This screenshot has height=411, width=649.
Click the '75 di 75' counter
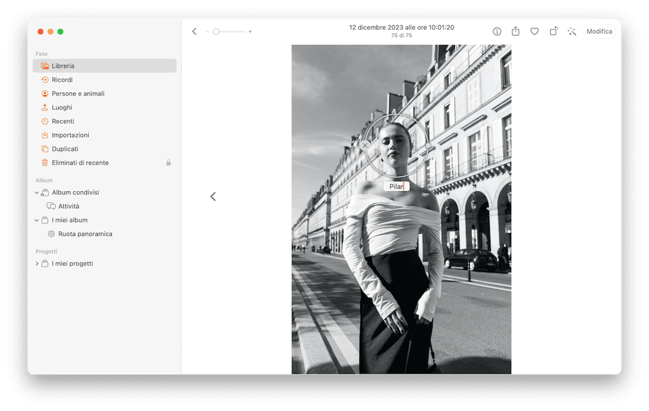tap(402, 36)
